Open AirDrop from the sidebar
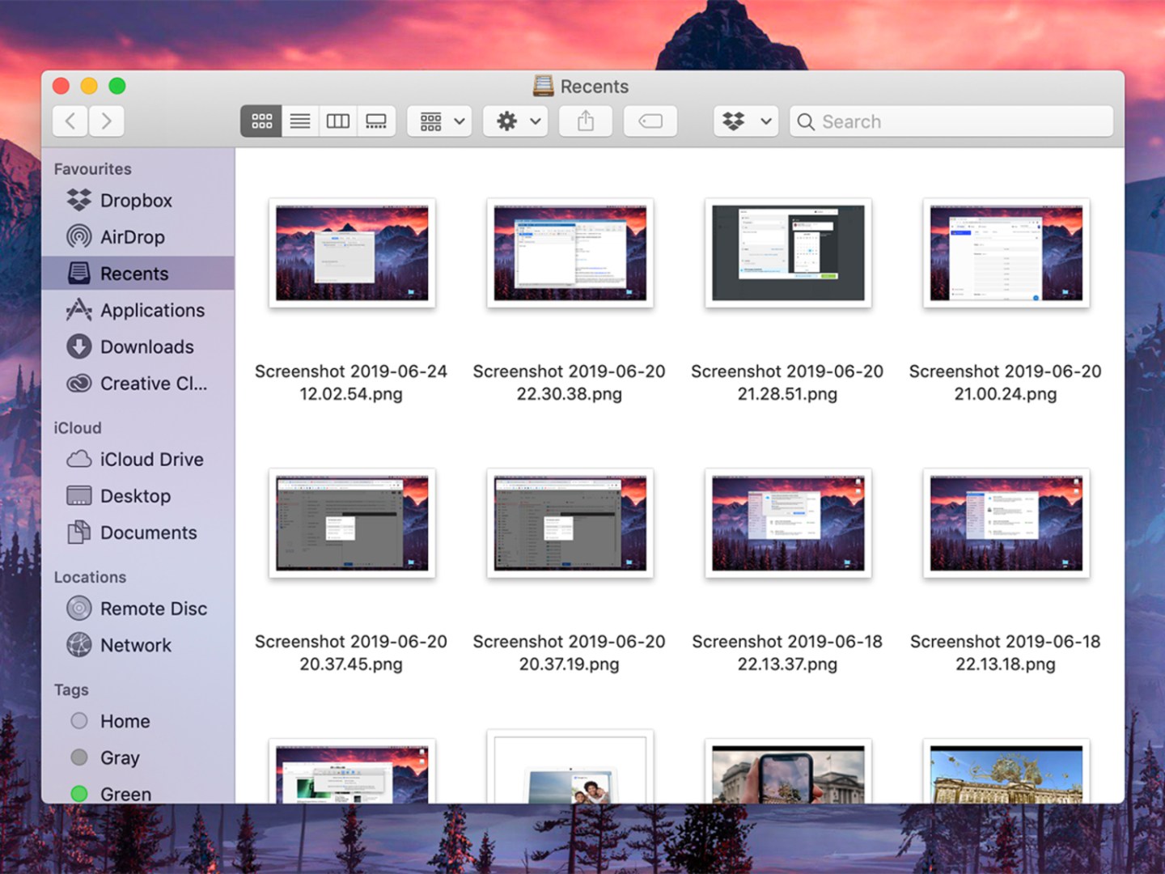This screenshot has width=1165, height=874. tap(132, 236)
